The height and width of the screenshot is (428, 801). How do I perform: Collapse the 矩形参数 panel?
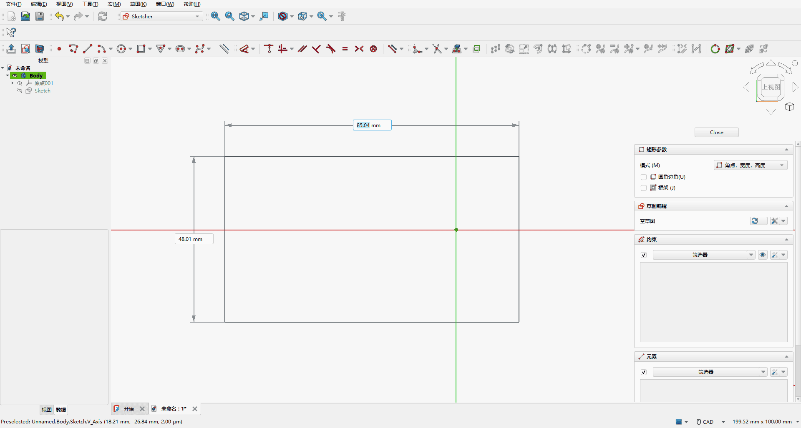(786, 150)
